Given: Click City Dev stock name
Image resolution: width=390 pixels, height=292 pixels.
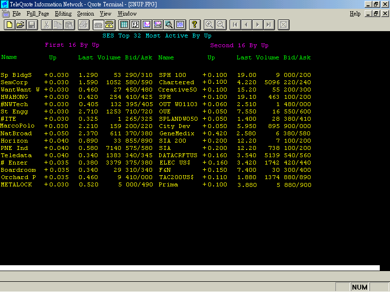Looking at the screenshot, I should pyautogui.click(x=175, y=126).
